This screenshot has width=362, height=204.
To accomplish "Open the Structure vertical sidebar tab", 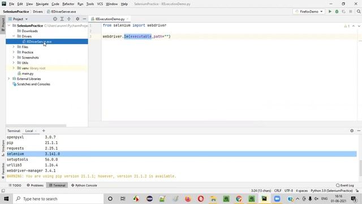I will click(3, 148).
